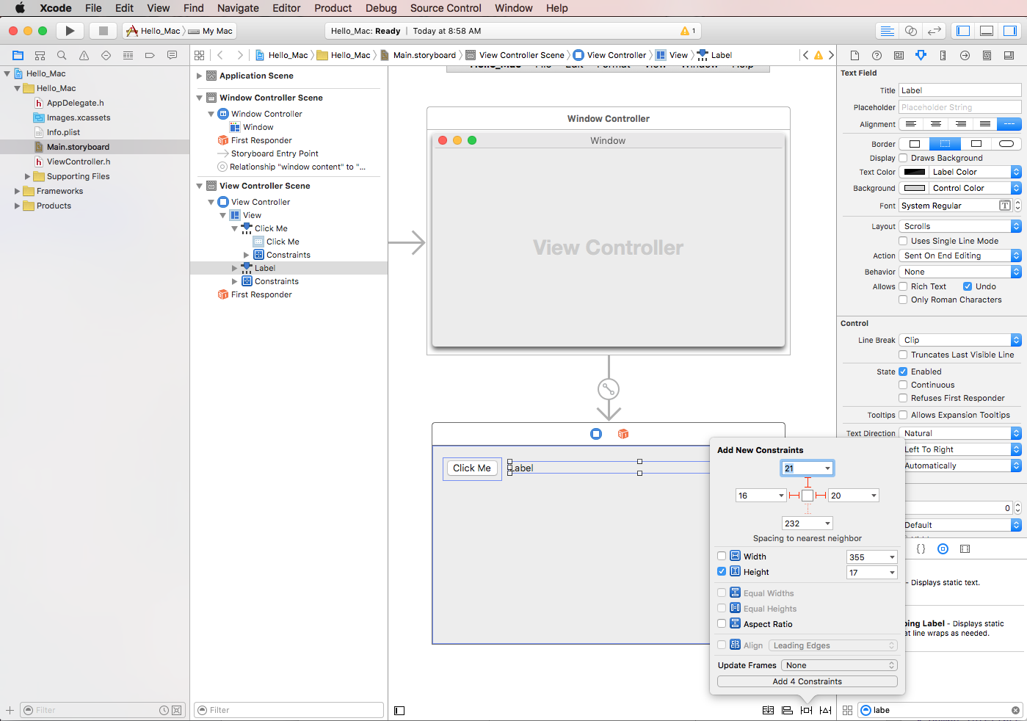Image resolution: width=1027 pixels, height=721 pixels.
Task: Switch to the Connections inspector arrow icon
Action: [x=965, y=55]
